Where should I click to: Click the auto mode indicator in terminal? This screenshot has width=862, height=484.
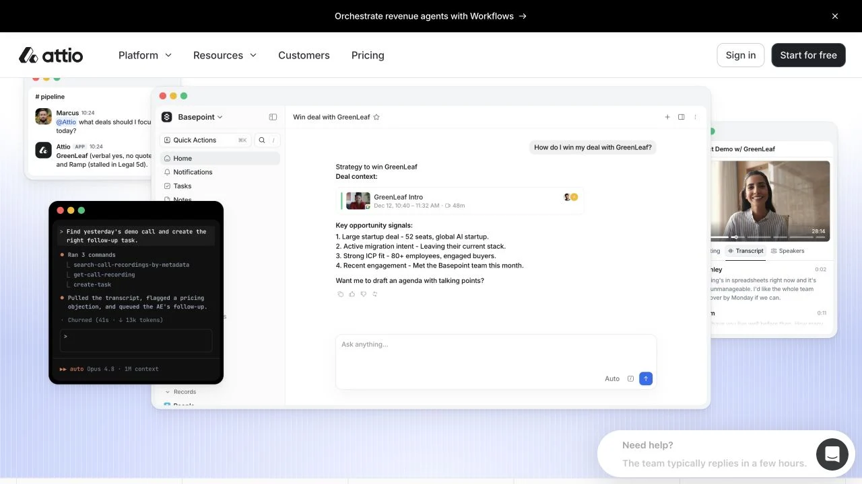71,369
